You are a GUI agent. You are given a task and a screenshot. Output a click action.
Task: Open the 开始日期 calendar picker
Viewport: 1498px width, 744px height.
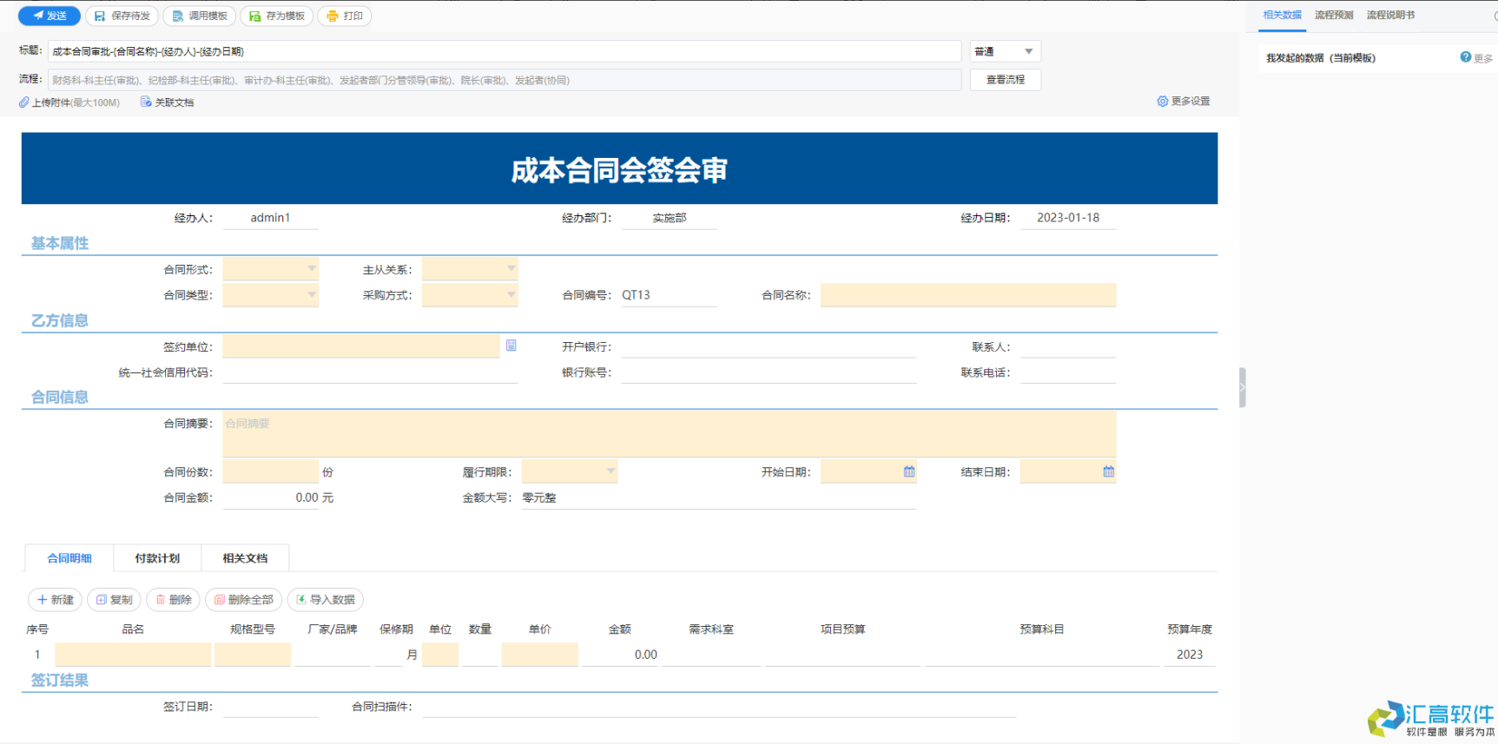tap(909, 471)
